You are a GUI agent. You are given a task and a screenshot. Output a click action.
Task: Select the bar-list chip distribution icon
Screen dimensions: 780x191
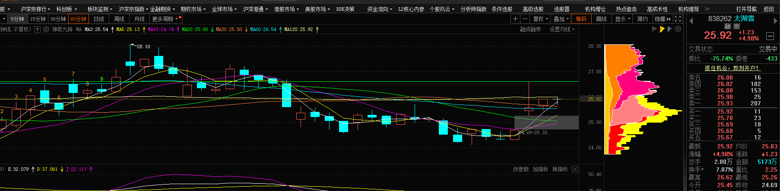point(654,29)
